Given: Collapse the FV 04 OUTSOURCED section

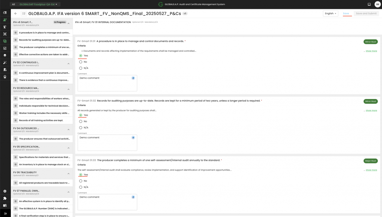Looking at the screenshot, I should click(x=69, y=130).
